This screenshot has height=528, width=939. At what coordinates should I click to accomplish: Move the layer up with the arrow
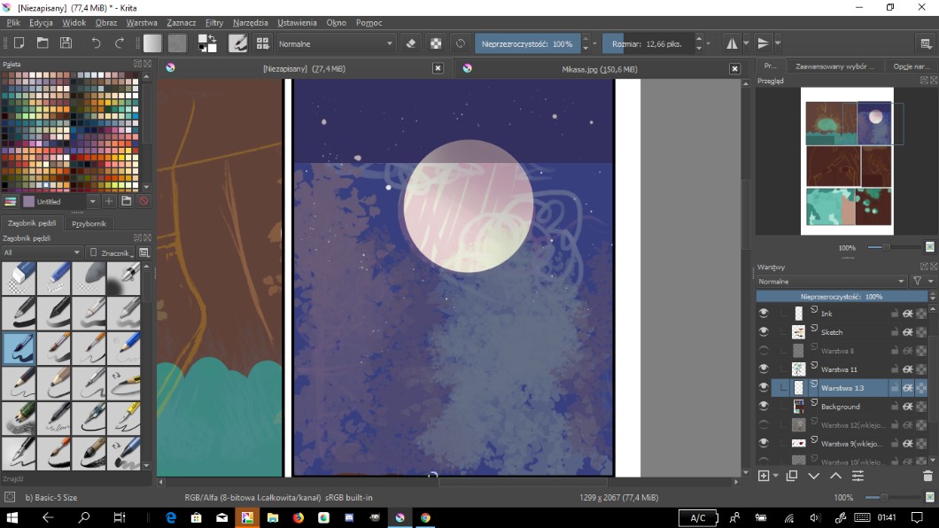point(835,476)
